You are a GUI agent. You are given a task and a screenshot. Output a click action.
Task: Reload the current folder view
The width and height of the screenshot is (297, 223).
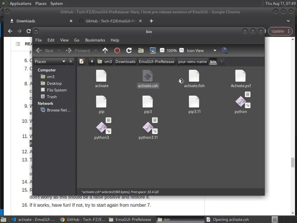coord(129,51)
